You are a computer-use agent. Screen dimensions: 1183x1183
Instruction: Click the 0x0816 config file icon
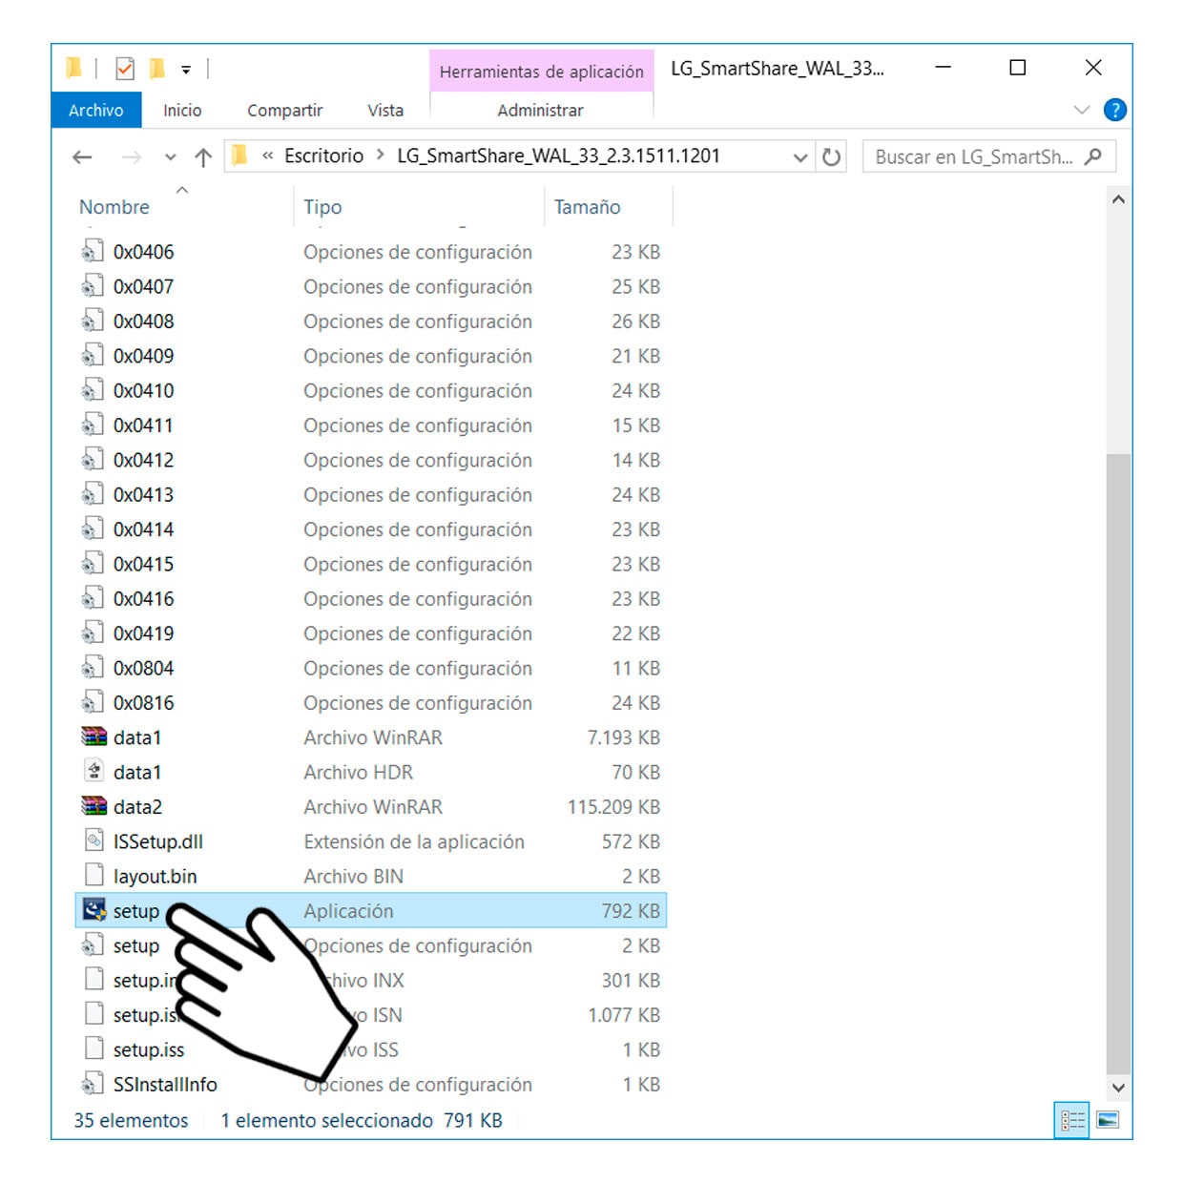(x=93, y=702)
